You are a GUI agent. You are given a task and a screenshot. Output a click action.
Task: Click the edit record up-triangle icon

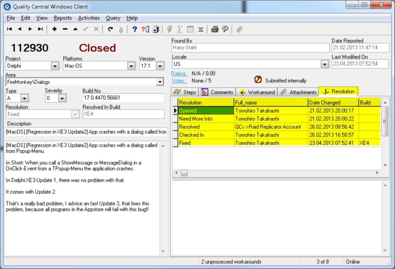(76, 29)
